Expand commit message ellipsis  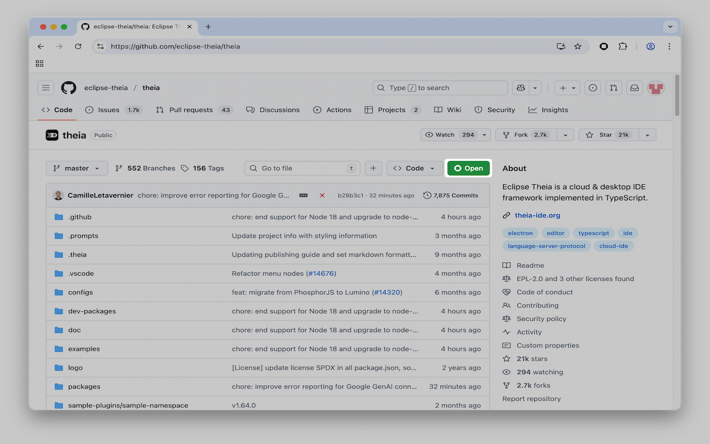tap(303, 195)
